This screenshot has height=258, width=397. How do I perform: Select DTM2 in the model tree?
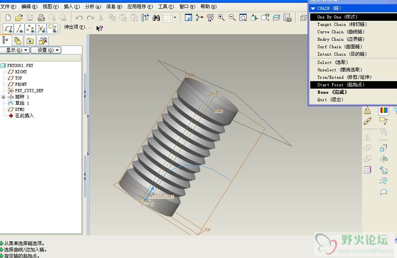click(20, 109)
